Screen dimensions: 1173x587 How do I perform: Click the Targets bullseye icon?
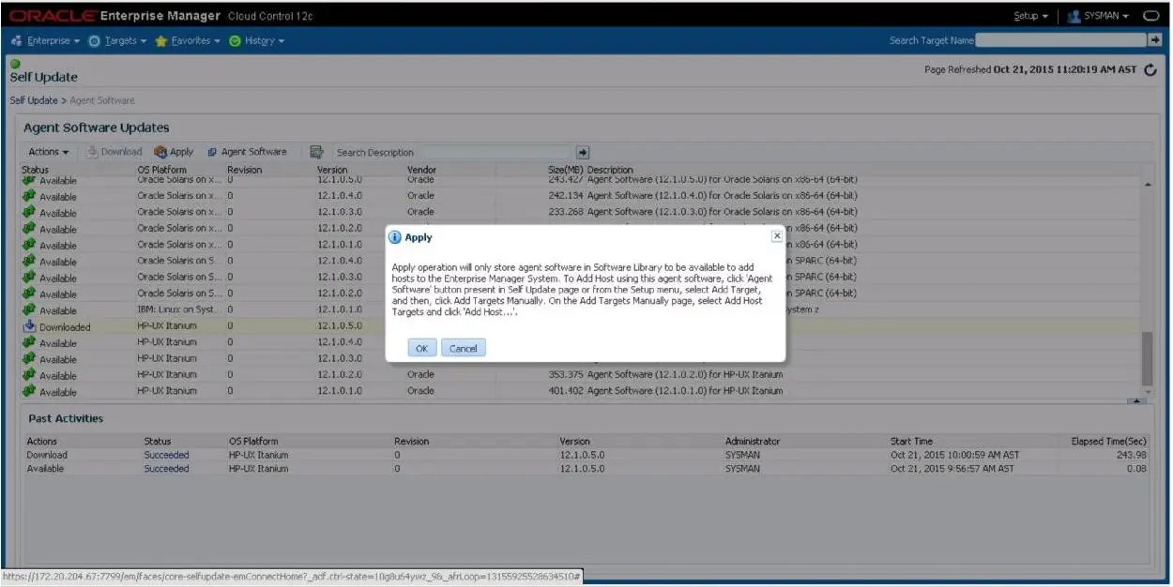tap(94, 41)
